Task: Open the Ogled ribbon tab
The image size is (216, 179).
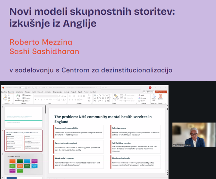Action: [80, 92]
